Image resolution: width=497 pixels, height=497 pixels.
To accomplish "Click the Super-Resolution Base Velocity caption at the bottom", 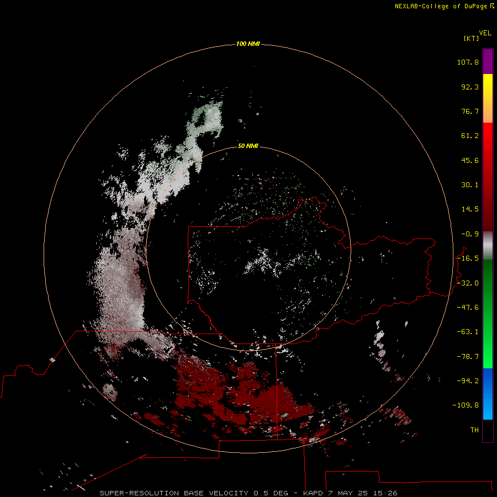I will point(248,493).
